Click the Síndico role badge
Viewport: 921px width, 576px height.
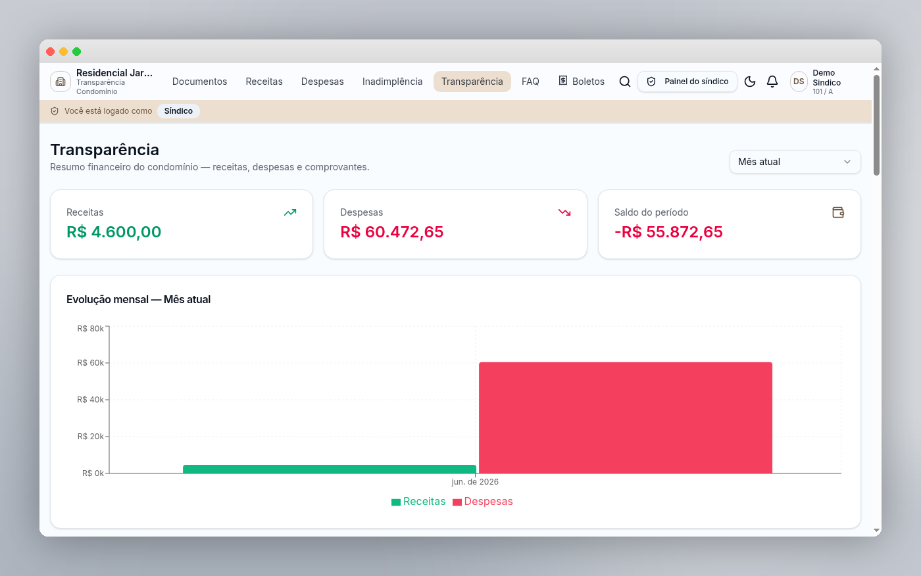tap(178, 111)
